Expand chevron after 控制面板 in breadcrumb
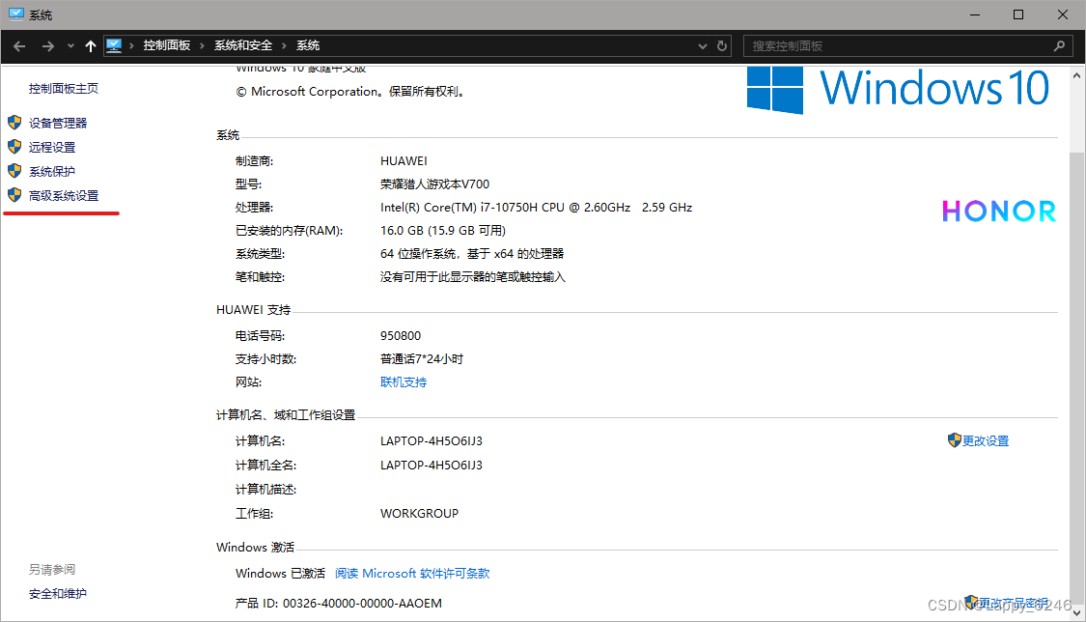This screenshot has height=622, width=1086. coord(203,45)
